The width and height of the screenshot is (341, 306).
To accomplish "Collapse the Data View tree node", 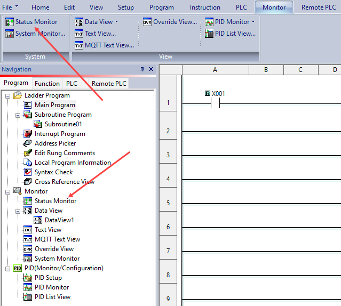I will [x=18, y=211].
